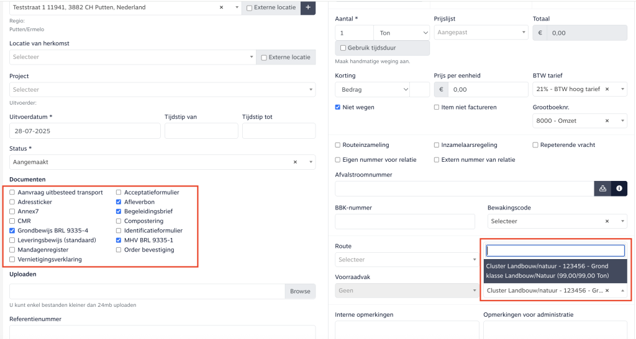The image size is (636, 339).
Task: Toggle the Niet wegen checkbox
Action: (338, 107)
